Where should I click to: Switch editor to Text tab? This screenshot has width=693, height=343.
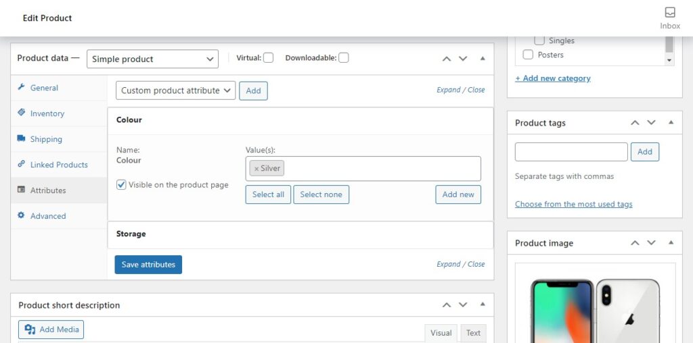[473, 333]
